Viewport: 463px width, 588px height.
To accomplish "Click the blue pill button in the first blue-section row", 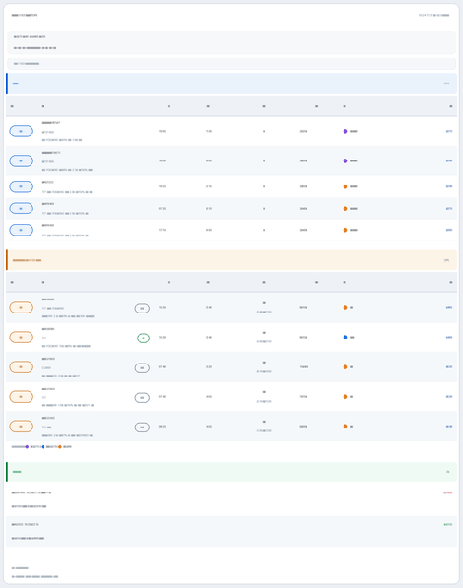I will tap(21, 132).
